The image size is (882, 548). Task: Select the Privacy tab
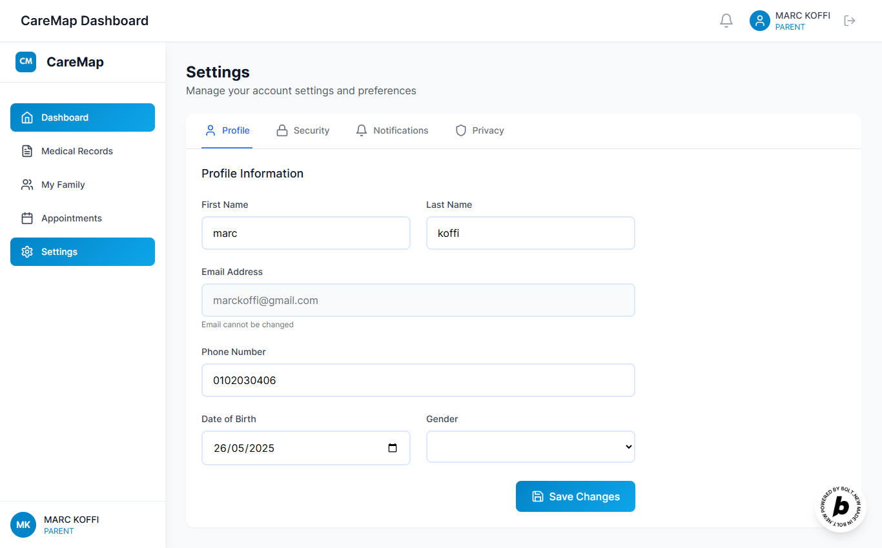click(x=480, y=130)
